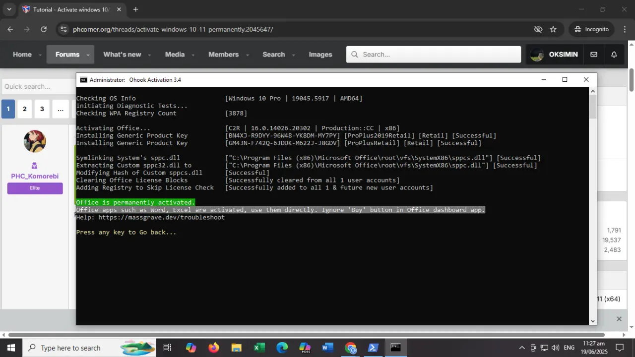Open the Images menu item

[320, 55]
